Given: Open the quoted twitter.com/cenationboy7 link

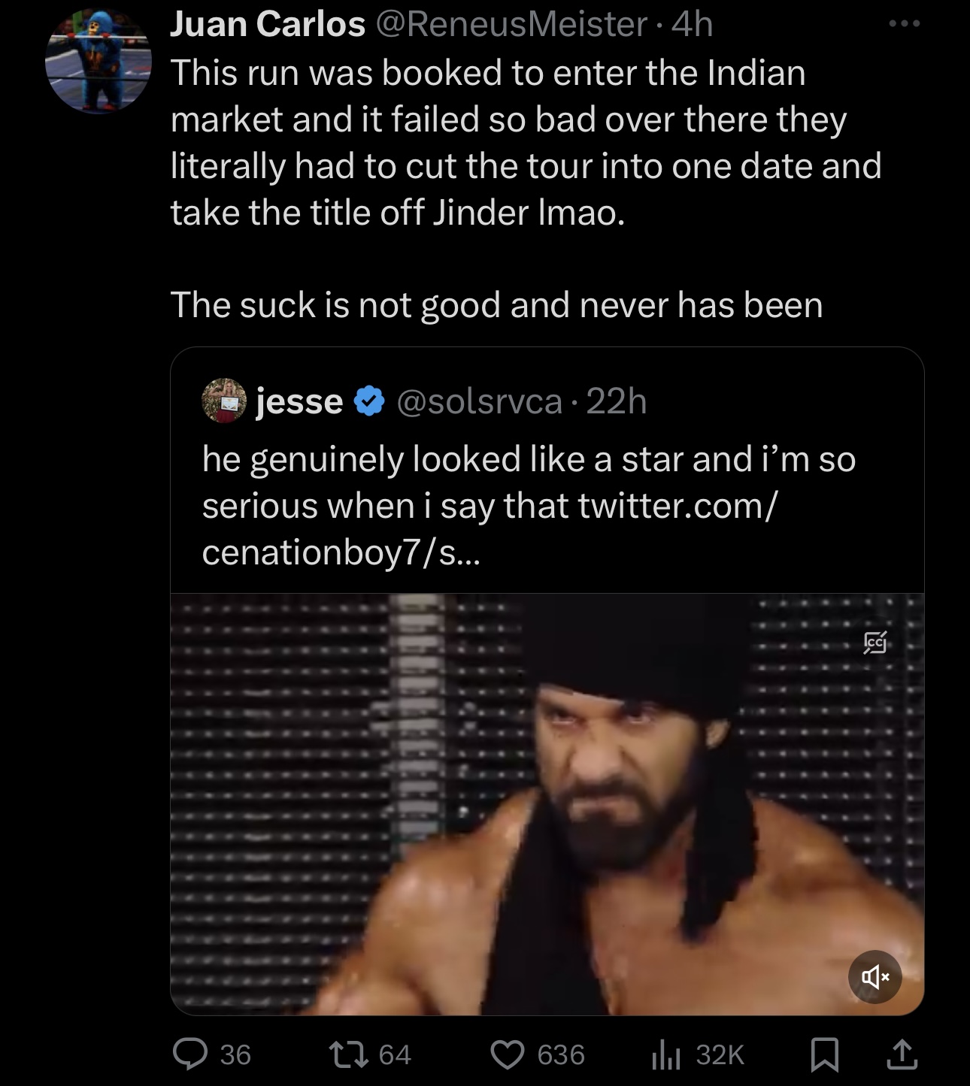Looking at the screenshot, I should pyautogui.click(x=489, y=529).
